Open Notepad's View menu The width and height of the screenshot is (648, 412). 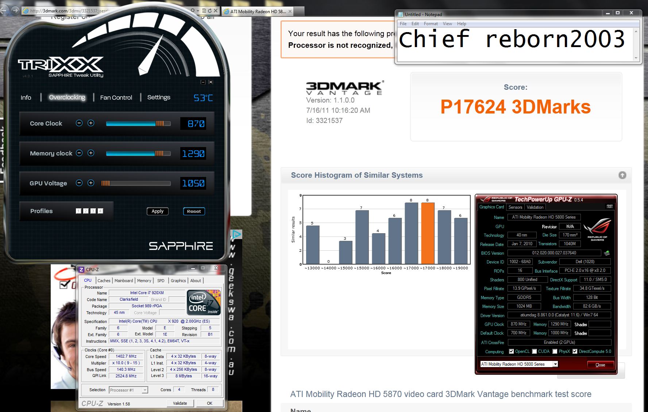tap(447, 24)
